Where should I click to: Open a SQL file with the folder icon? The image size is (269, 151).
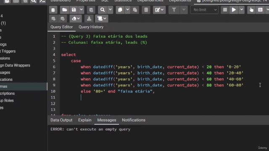point(64,10)
